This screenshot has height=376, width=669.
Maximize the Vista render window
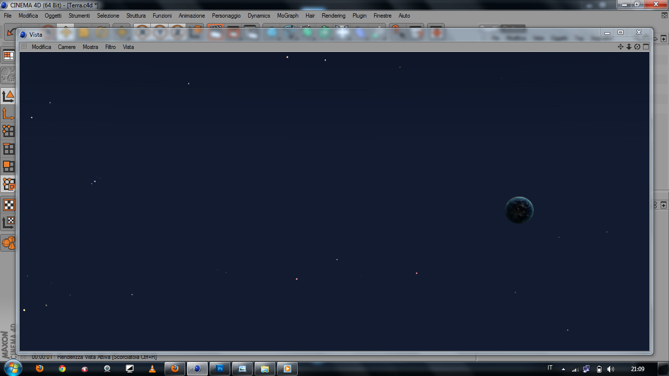pyautogui.click(x=621, y=32)
